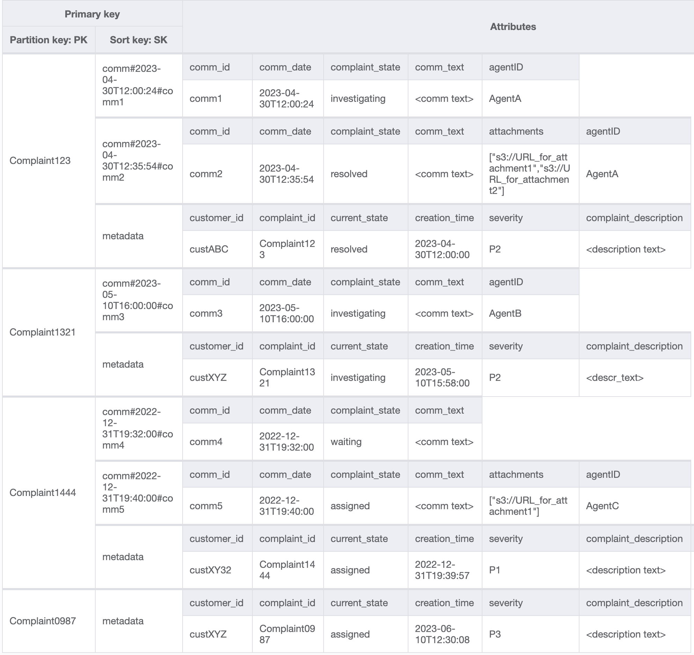694x655 pixels.
Task: Select the P1 severity value
Action: [495, 570]
